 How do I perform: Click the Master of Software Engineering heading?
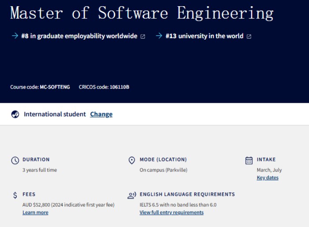point(142,13)
